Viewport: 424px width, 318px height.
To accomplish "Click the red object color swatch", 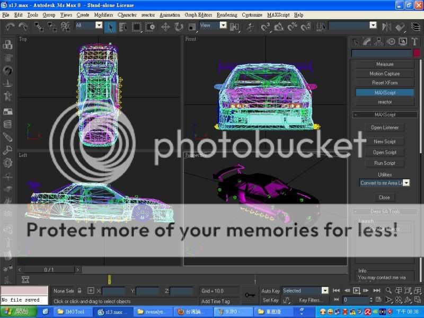I will pyautogui.click(x=417, y=53).
